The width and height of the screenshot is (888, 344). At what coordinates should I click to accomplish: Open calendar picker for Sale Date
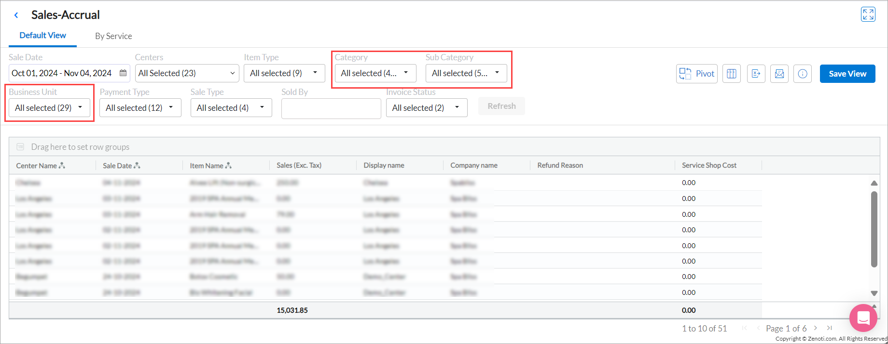click(x=123, y=73)
